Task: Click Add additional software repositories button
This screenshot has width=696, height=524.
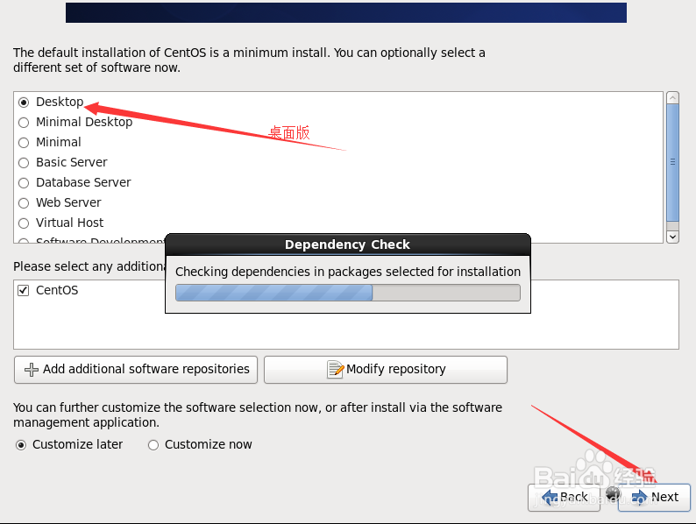Action: pos(136,370)
